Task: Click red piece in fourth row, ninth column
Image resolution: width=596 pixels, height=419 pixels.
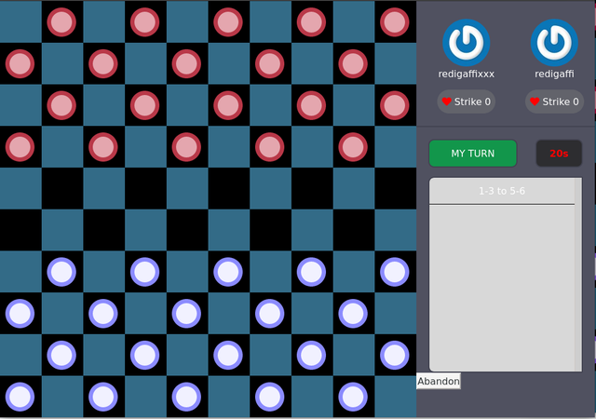Action: click(353, 147)
